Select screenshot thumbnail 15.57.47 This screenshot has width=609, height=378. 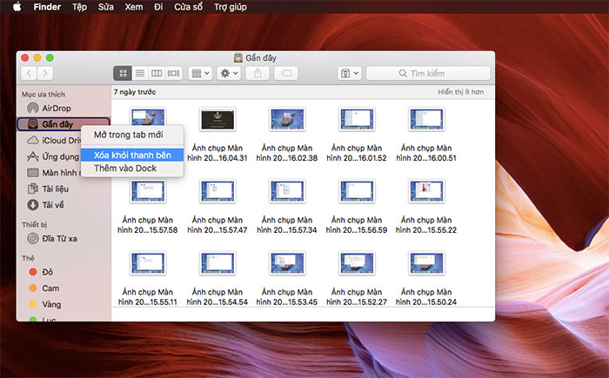click(217, 191)
